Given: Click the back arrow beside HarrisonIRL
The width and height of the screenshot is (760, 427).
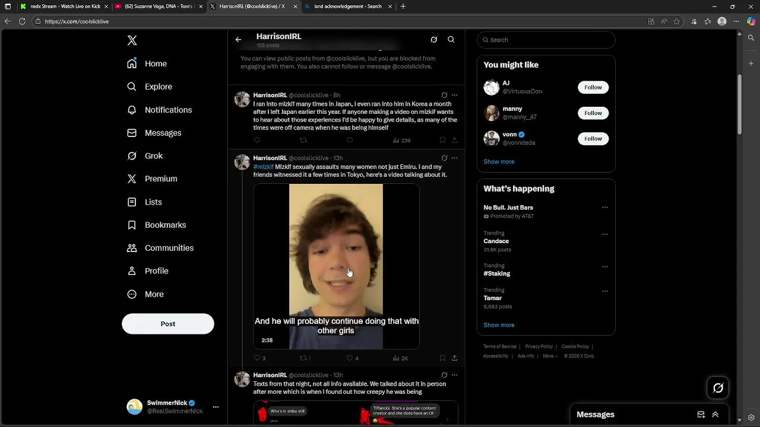Looking at the screenshot, I should [x=238, y=40].
